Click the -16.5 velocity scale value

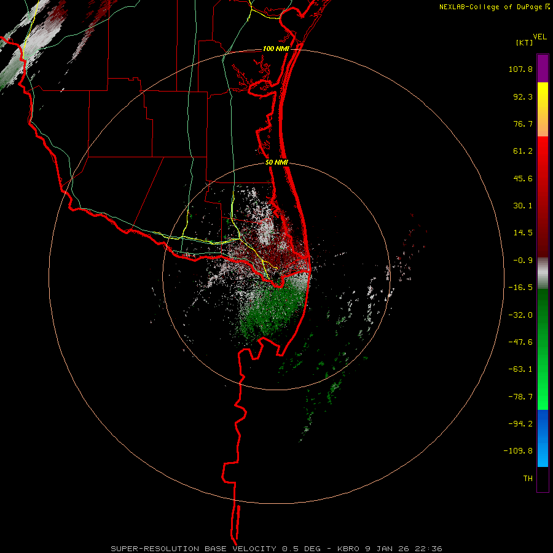(520, 288)
